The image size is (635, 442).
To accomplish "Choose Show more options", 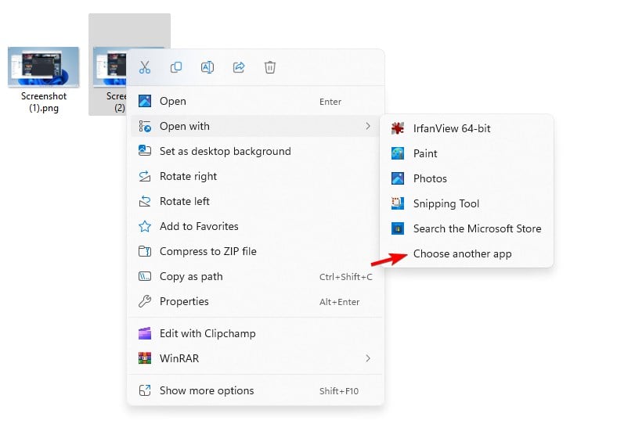I will point(255,390).
